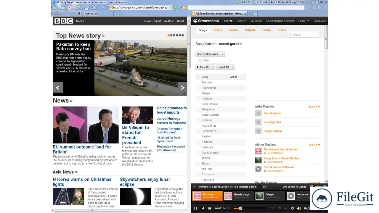This screenshot has height=213, width=379.
Task: Switch to the Albums tab
Action: (x=233, y=30)
